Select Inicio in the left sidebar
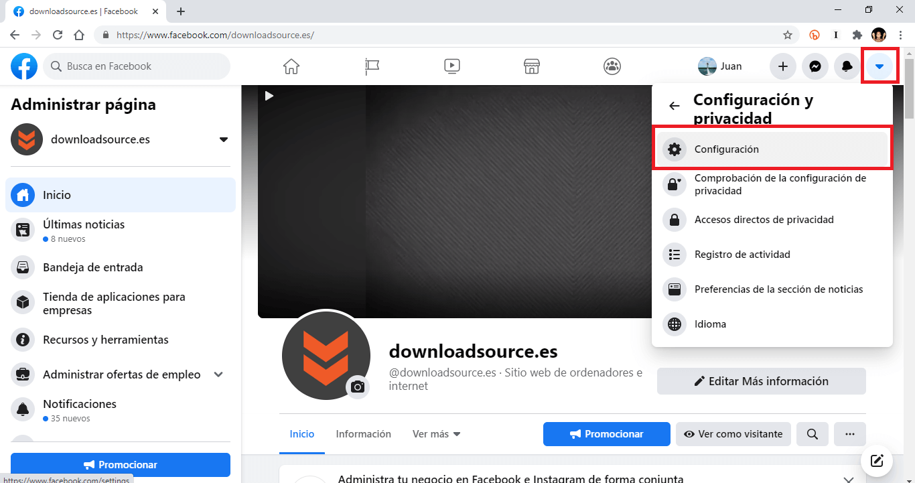The width and height of the screenshot is (915, 483). coord(121,195)
